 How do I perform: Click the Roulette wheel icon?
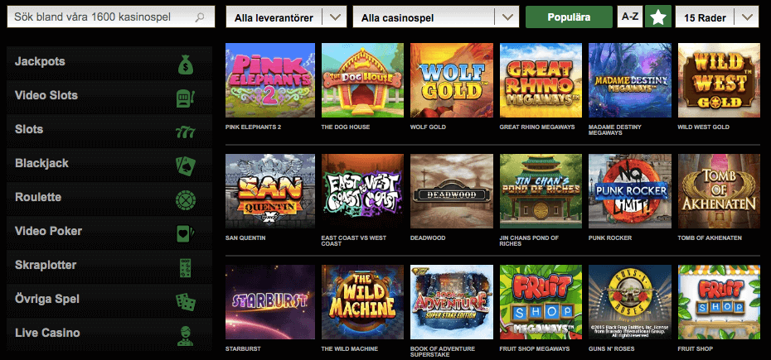pos(186,200)
